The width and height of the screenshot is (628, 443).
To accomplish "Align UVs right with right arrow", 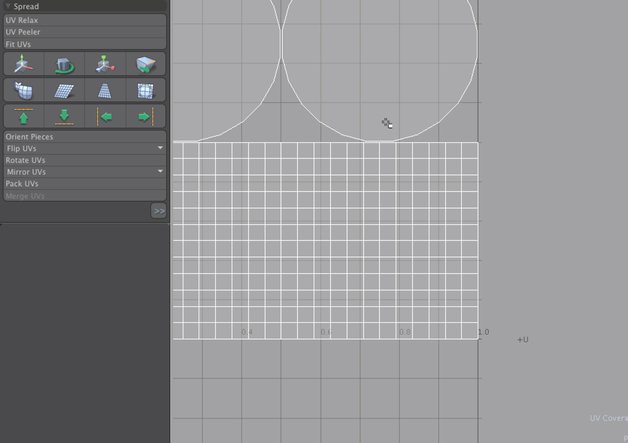I will [145, 116].
